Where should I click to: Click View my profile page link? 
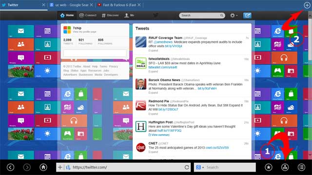84,32
